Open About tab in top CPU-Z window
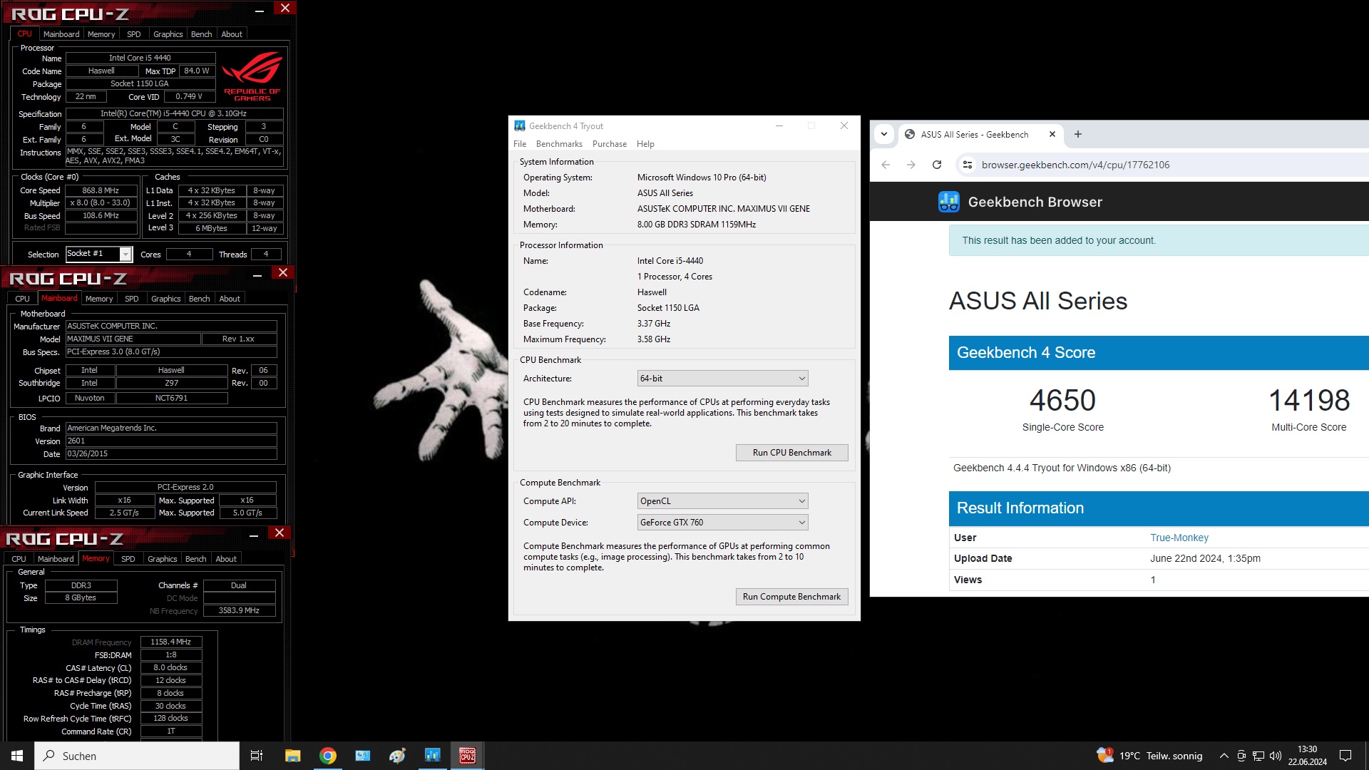 coord(232,34)
